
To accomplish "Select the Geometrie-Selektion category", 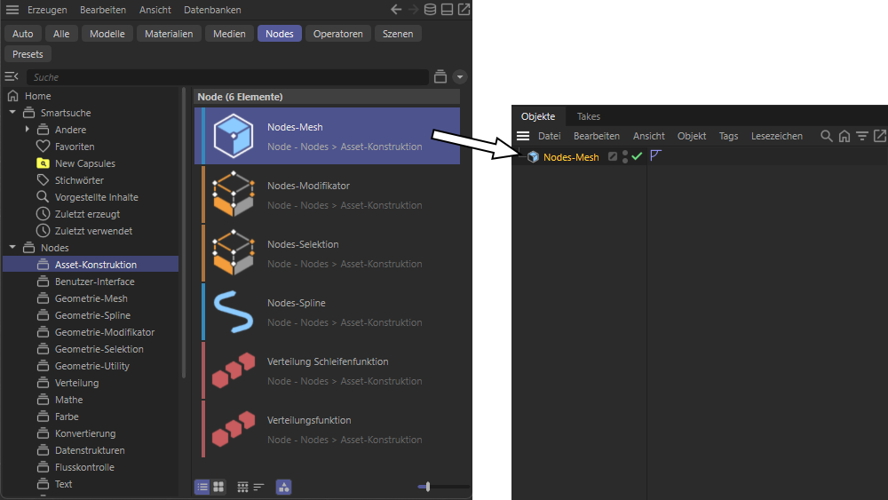I will point(99,349).
